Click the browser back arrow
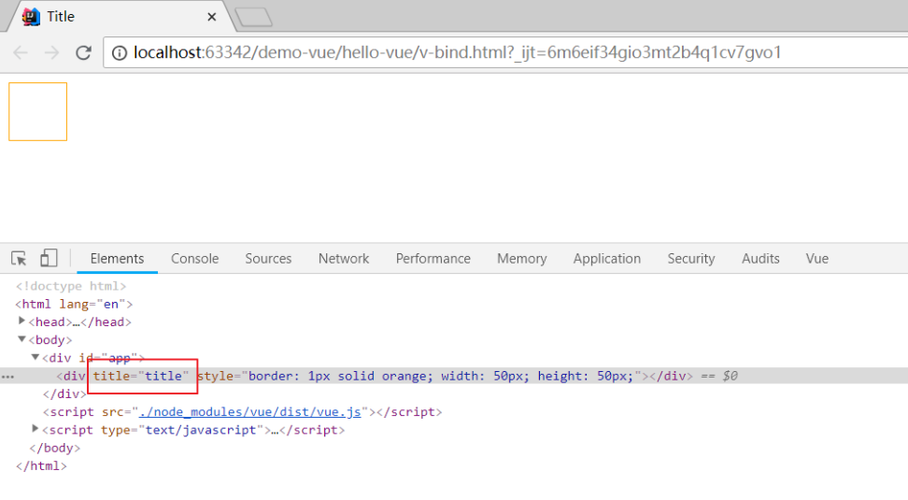 tap(21, 52)
